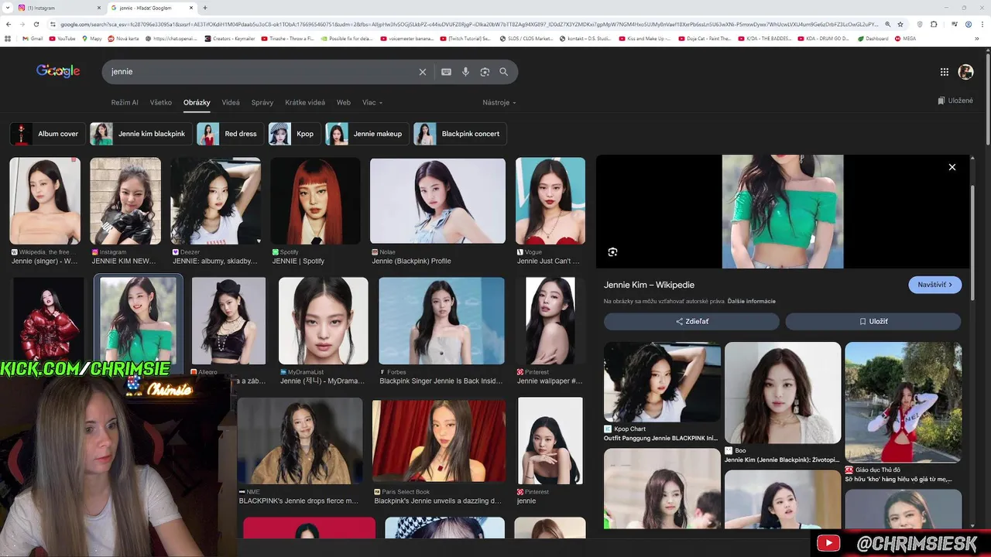The height and width of the screenshot is (557, 991).
Task: Click the Uložiť save button
Action: [x=873, y=321]
